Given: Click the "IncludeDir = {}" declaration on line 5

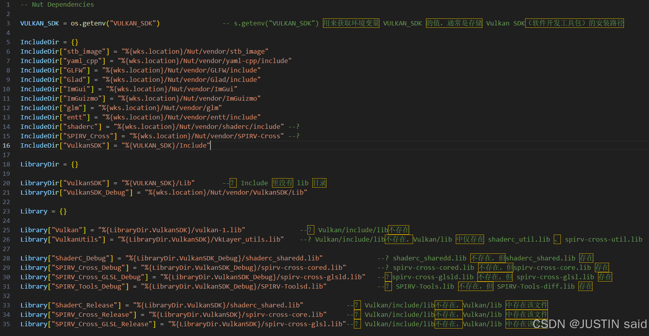Looking at the screenshot, I should (49, 42).
